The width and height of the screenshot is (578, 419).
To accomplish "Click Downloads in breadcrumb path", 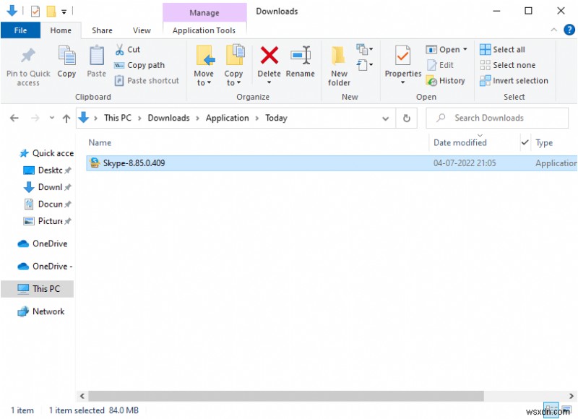I will [168, 118].
